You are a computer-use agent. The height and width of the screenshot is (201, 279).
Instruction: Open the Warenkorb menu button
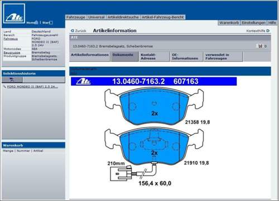click(x=229, y=23)
